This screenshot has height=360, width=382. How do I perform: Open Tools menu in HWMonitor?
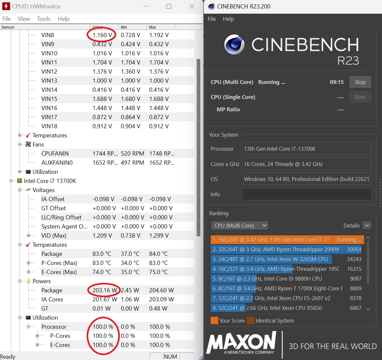[44, 19]
